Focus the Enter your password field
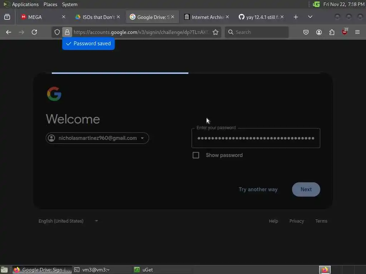 [x=256, y=138]
